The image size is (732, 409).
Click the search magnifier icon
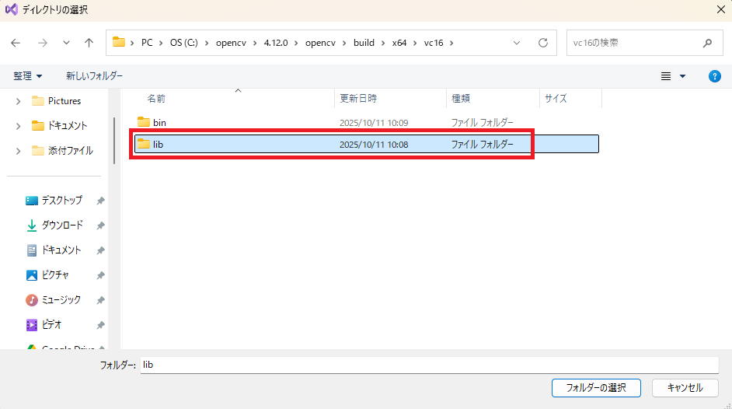point(707,43)
